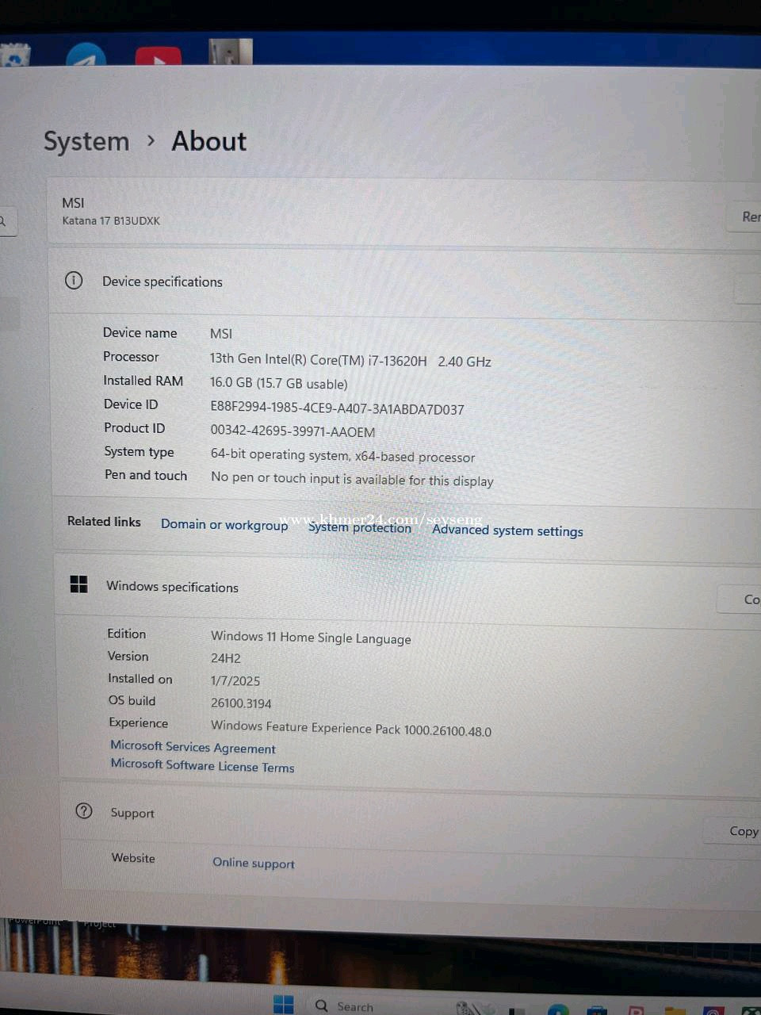Select the Installed on date 1/7/2025
This screenshot has width=761, height=1015.
[235, 680]
